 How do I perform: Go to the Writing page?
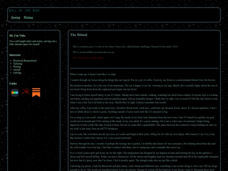28,17
